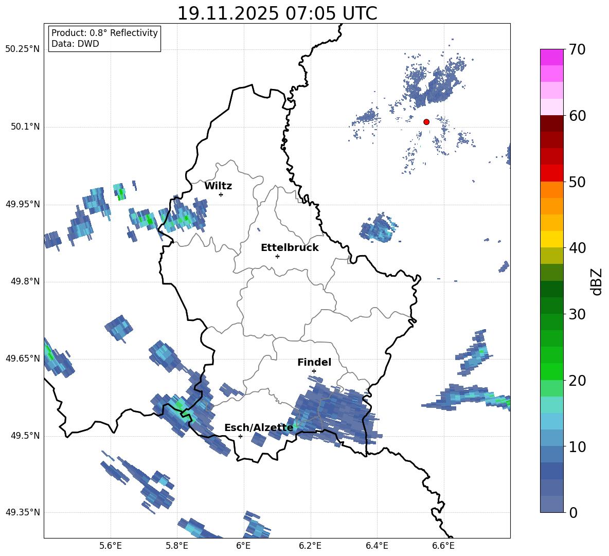Viewport: 609px width, 556px height.
Task: Select the Wiltz city label
Action: click(x=218, y=186)
